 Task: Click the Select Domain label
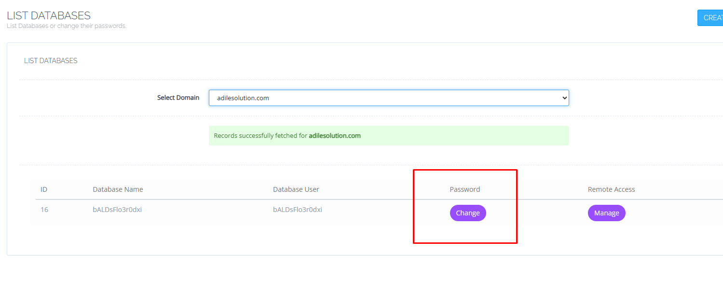pyautogui.click(x=178, y=97)
